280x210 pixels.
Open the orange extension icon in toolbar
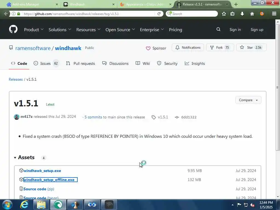pos(262,14)
